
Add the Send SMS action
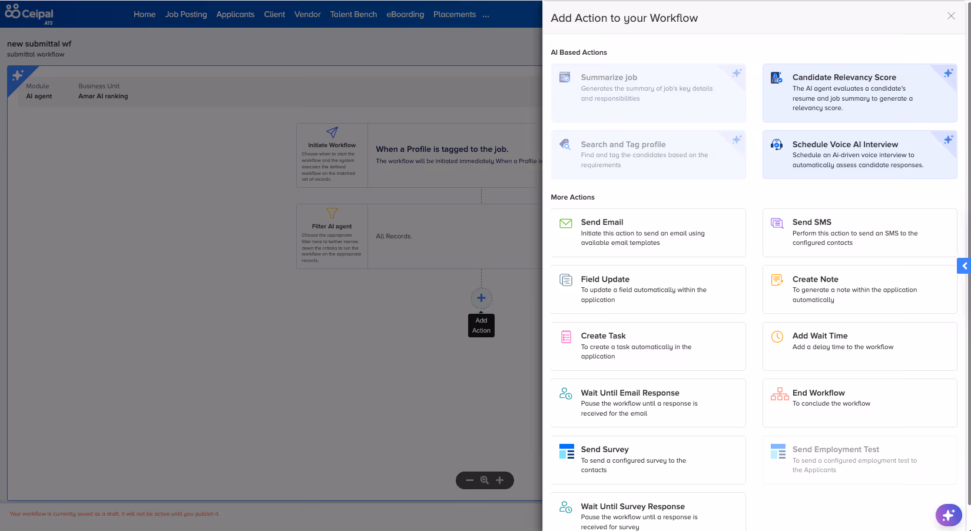click(x=860, y=233)
